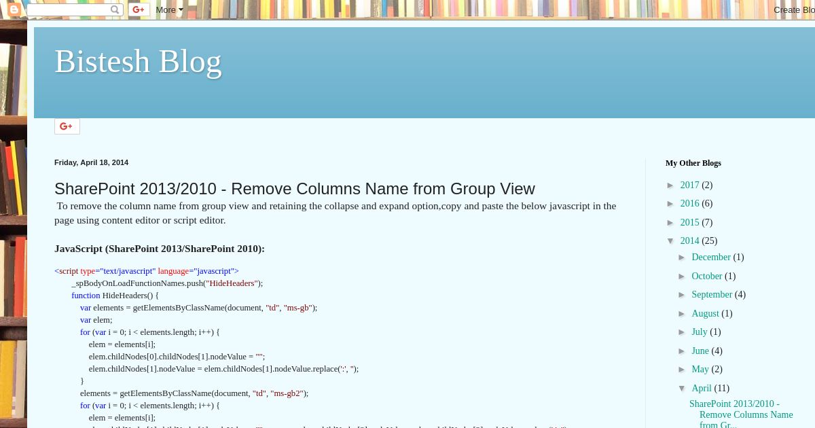Expand the 2017 archive arrow

[671, 185]
